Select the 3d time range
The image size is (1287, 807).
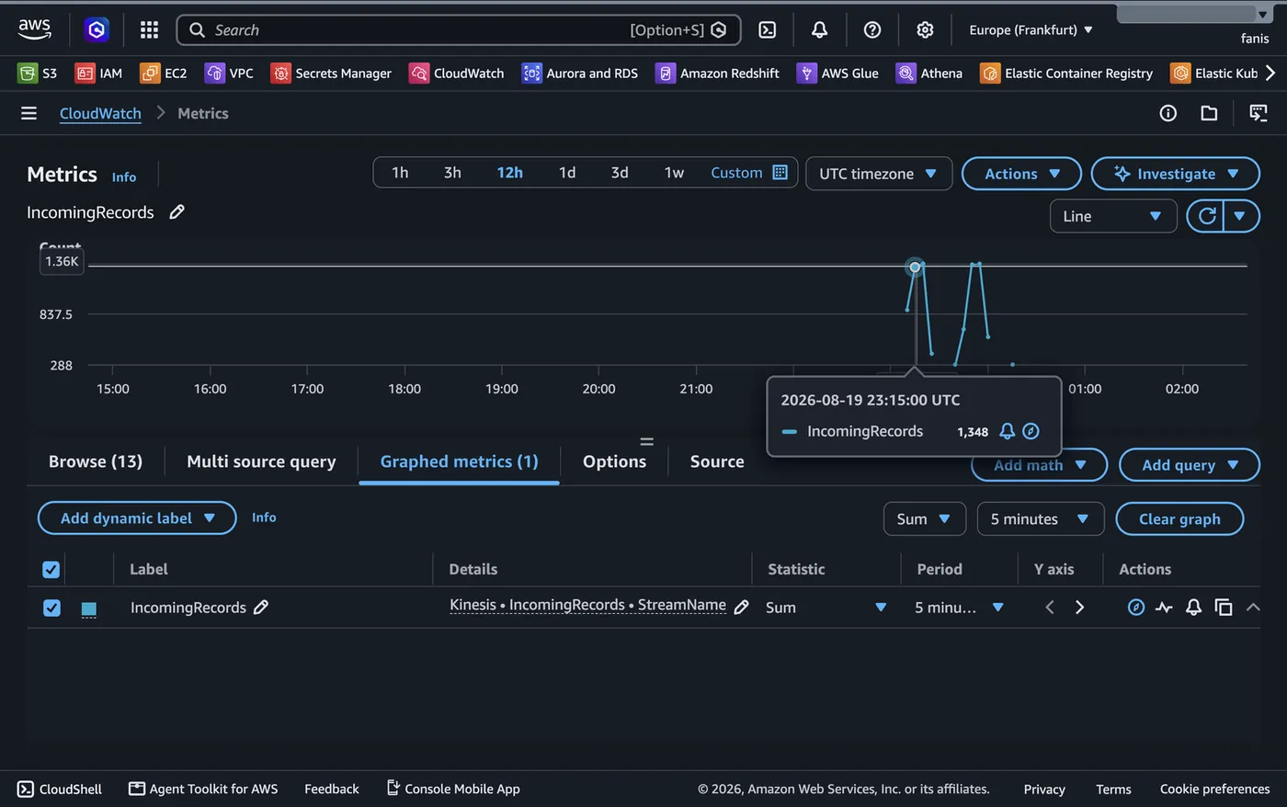(620, 173)
